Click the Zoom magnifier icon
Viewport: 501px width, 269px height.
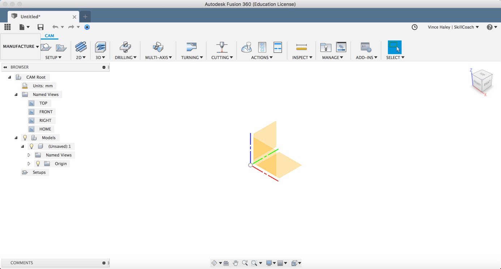[x=245, y=263]
